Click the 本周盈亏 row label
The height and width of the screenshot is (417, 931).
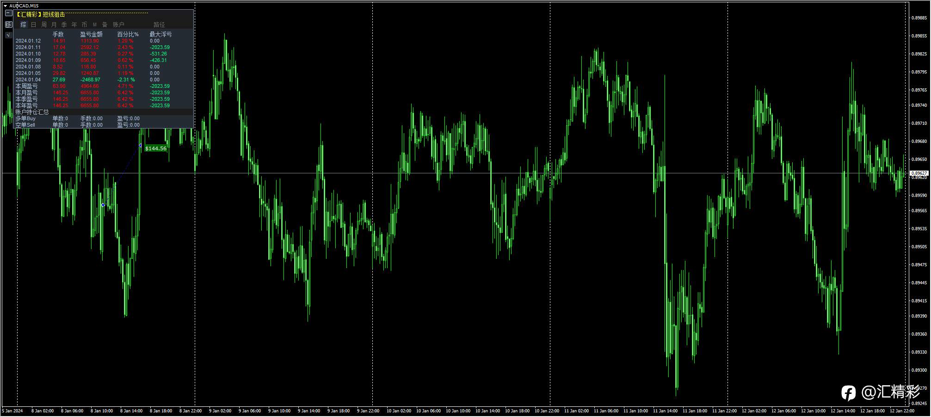pos(27,86)
